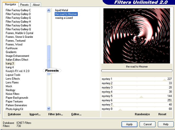The width and height of the screenshot is (175, 130).
Task: Adjust the mystery 6 slider
Action: tap(137, 100)
